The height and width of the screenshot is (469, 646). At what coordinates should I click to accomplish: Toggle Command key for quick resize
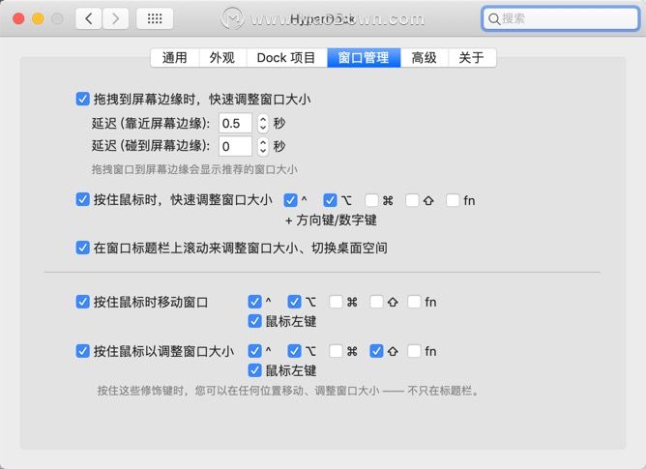[371, 201]
